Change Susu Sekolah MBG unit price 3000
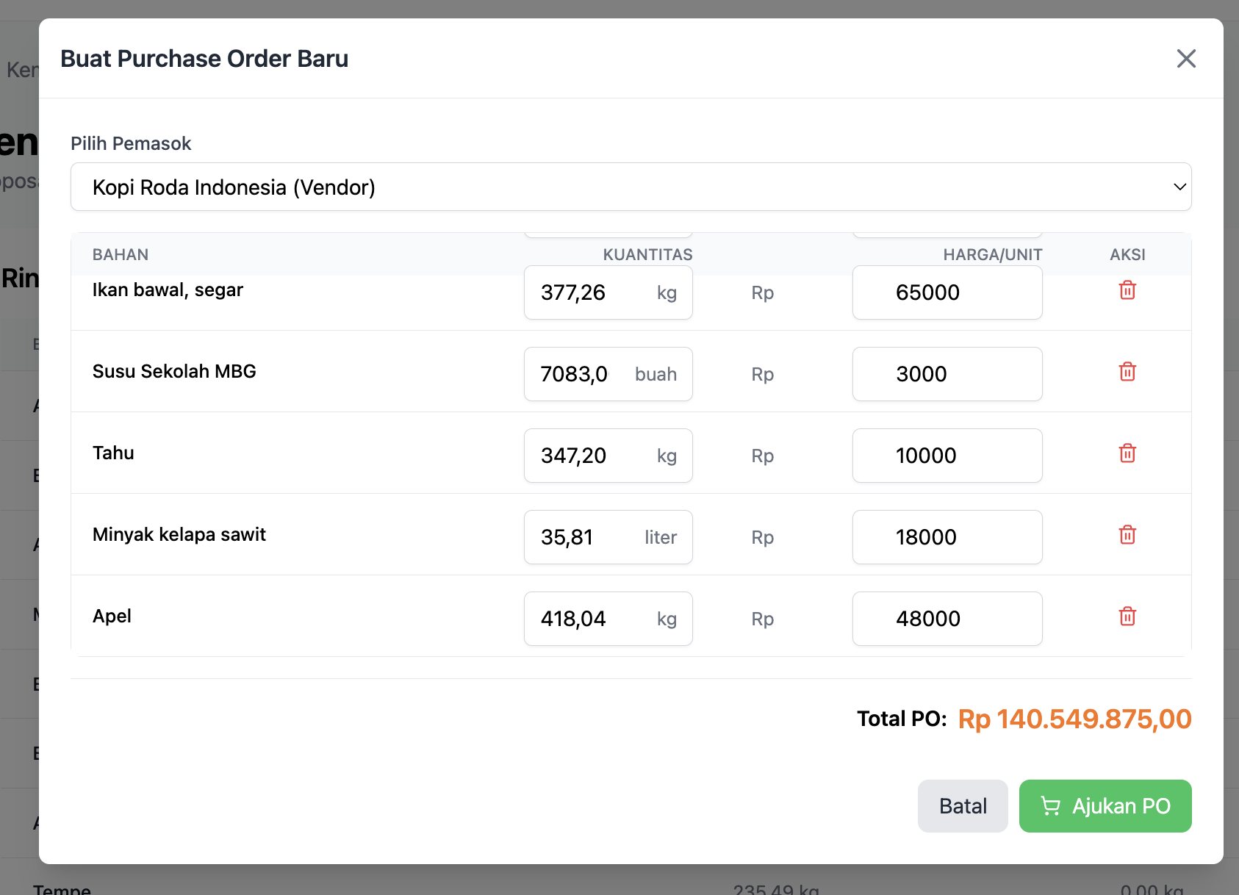1239x895 pixels. [x=947, y=374]
